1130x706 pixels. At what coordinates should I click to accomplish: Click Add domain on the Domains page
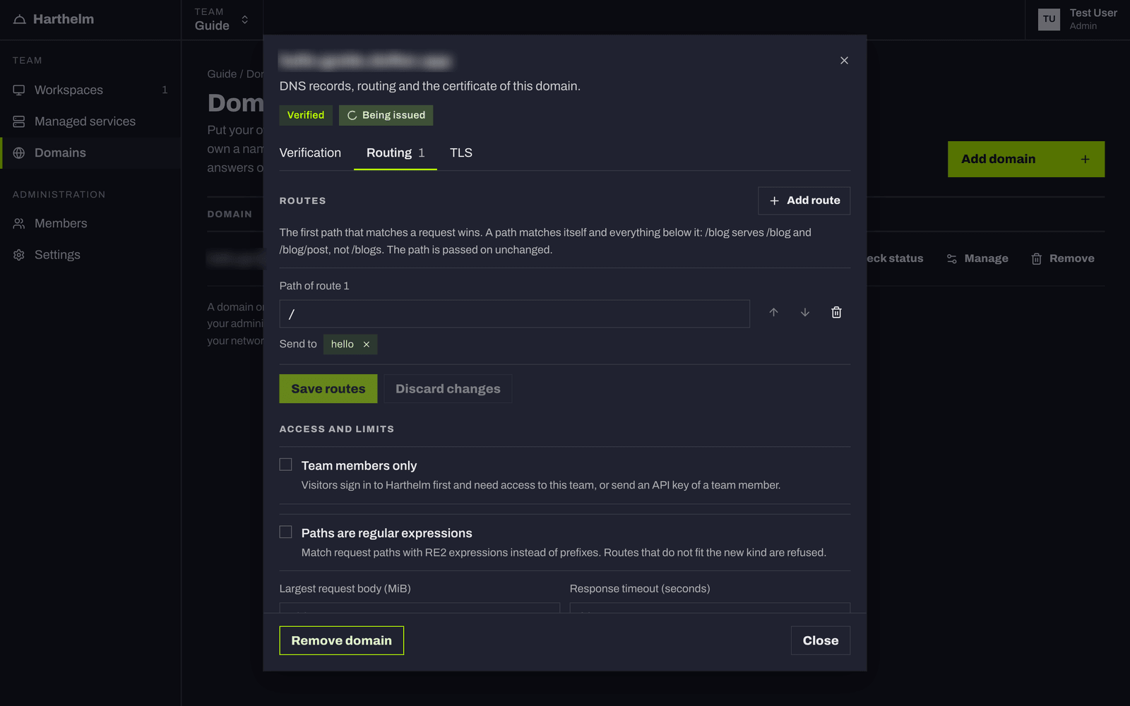point(1025,159)
